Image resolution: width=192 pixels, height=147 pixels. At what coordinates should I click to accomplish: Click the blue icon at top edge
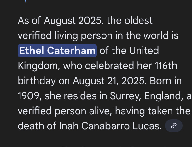pyautogui.click(x=25, y=1)
